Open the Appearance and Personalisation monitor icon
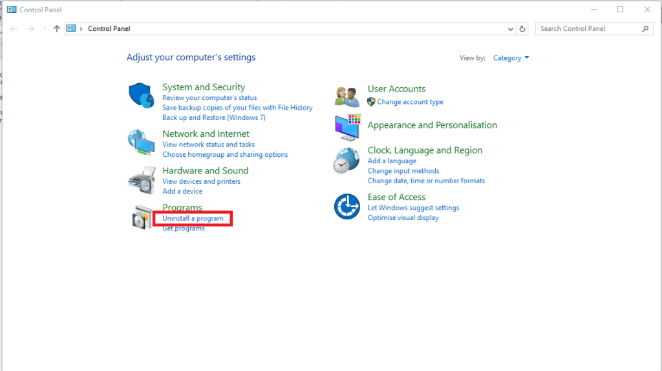662x371 pixels. coord(347,128)
